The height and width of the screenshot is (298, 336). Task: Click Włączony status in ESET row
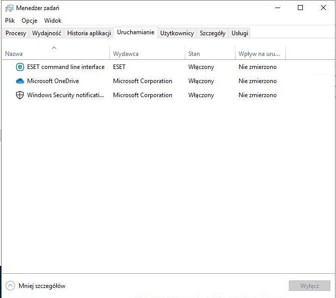pyautogui.click(x=201, y=67)
